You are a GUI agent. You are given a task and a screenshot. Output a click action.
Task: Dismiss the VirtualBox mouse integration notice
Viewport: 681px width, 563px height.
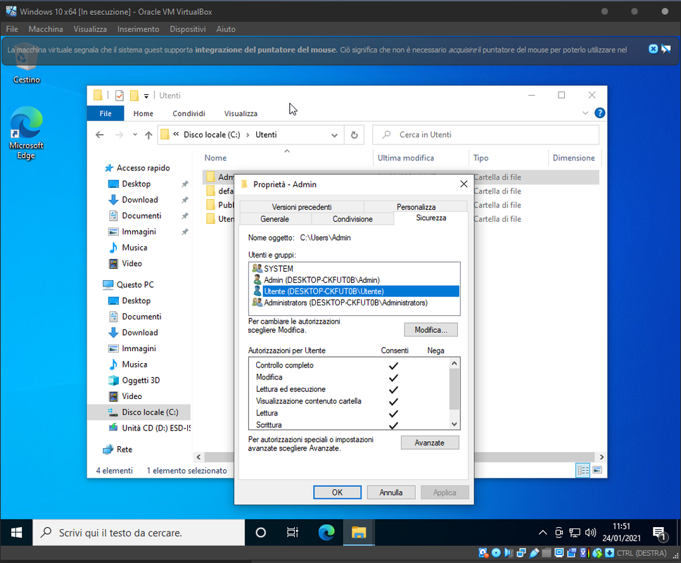653,49
